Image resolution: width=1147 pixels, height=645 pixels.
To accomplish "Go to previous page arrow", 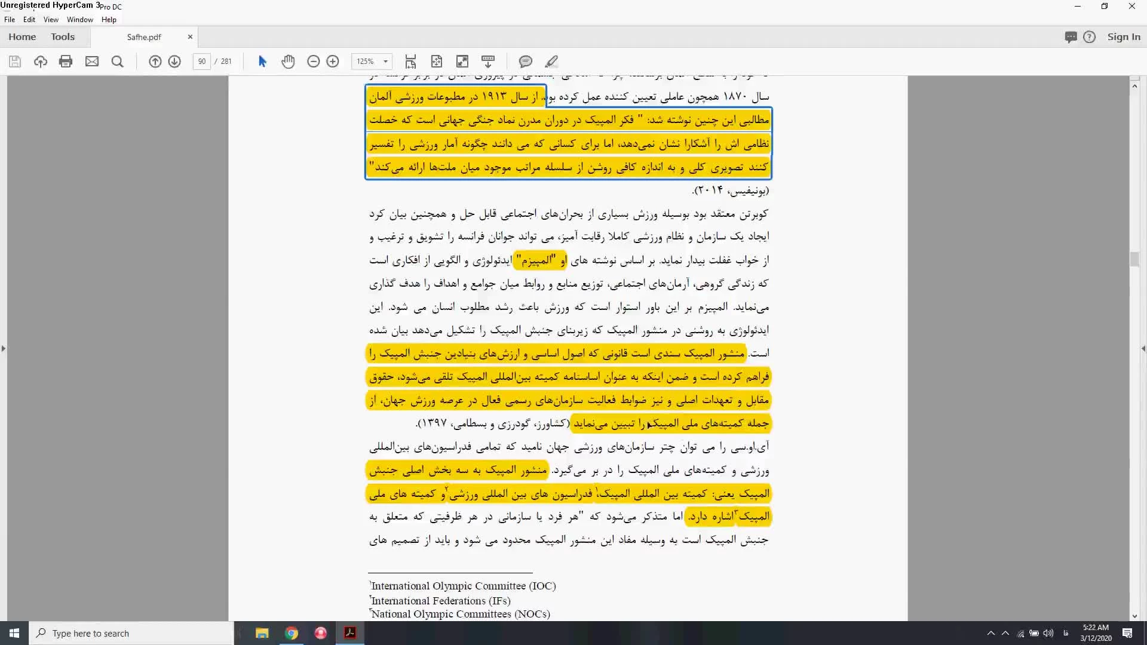I will [155, 62].
